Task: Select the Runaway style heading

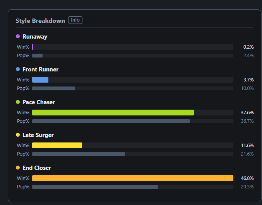Action: [x=35, y=37]
